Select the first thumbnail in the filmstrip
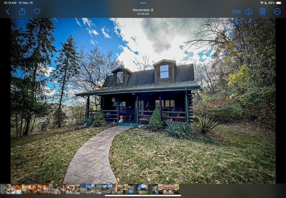Image resolution: width=286 pixels, height=198 pixels. click(3, 189)
